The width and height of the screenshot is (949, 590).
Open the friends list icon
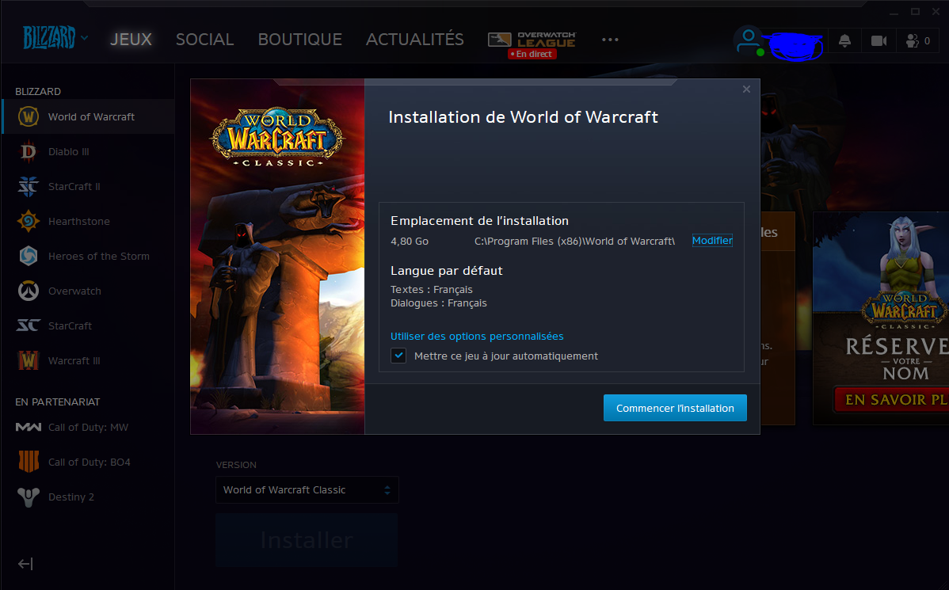(x=918, y=40)
